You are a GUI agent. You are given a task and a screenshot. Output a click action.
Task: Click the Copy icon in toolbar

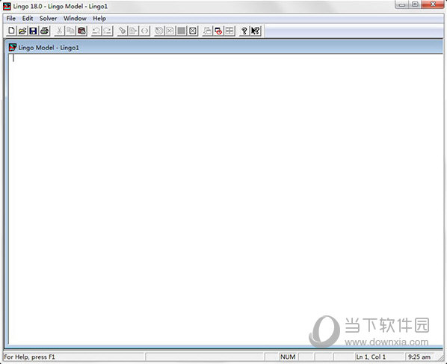click(x=70, y=31)
